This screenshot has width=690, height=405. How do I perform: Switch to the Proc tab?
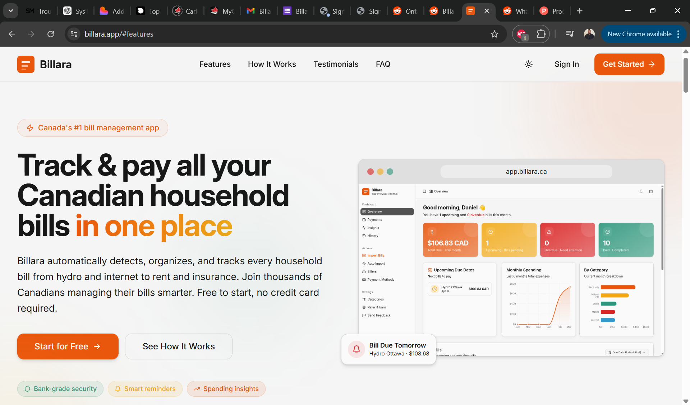(552, 11)
